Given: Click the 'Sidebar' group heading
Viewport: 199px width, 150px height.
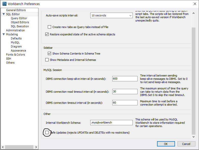Looking at the screenshot, I should tap(48, 48).
